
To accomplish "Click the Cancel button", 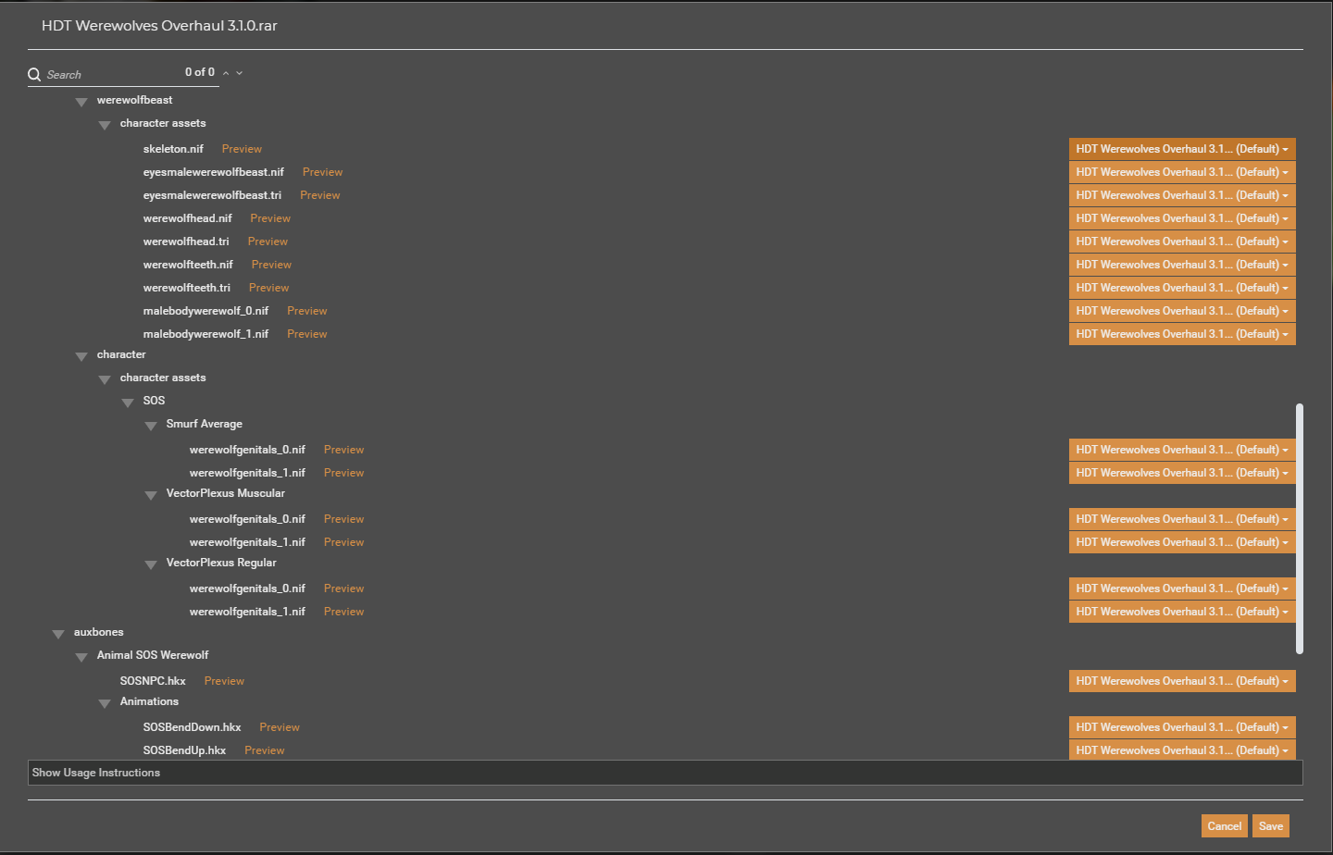I will tap(1225, 826).
